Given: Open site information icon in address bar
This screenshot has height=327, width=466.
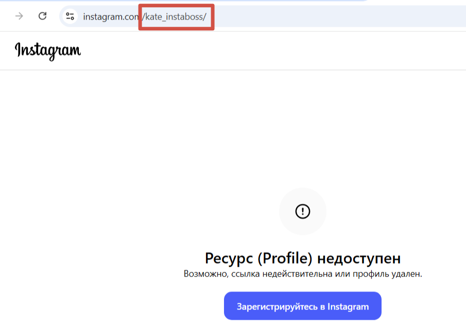Looking at the screenshot, I should [x=70, y=16].
